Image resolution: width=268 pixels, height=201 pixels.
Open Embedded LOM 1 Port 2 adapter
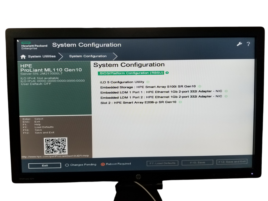161,97
